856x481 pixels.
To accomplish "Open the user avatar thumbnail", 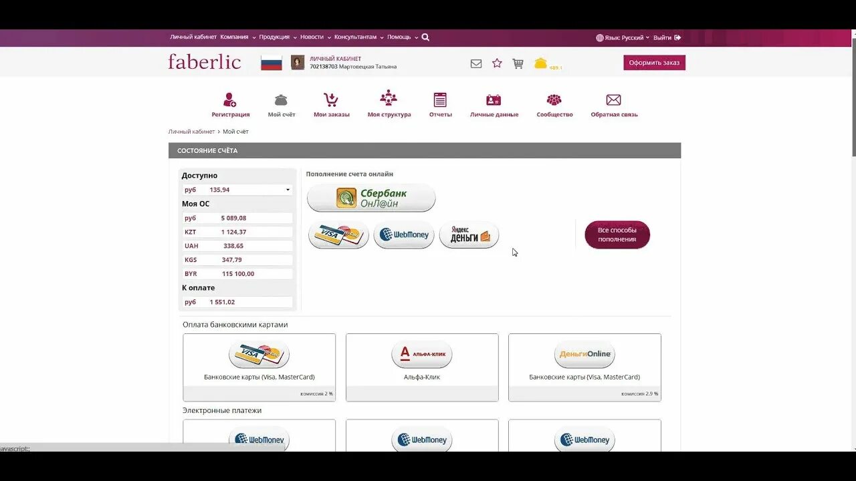I will [x=298, y=63].
